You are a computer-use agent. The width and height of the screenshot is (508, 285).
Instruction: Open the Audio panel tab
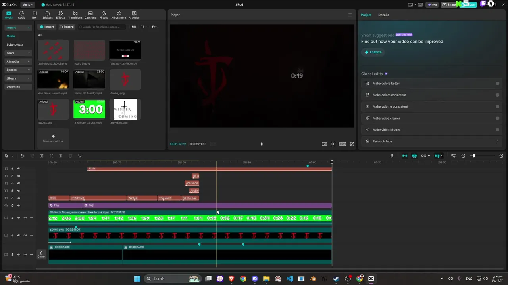(21, 15)
